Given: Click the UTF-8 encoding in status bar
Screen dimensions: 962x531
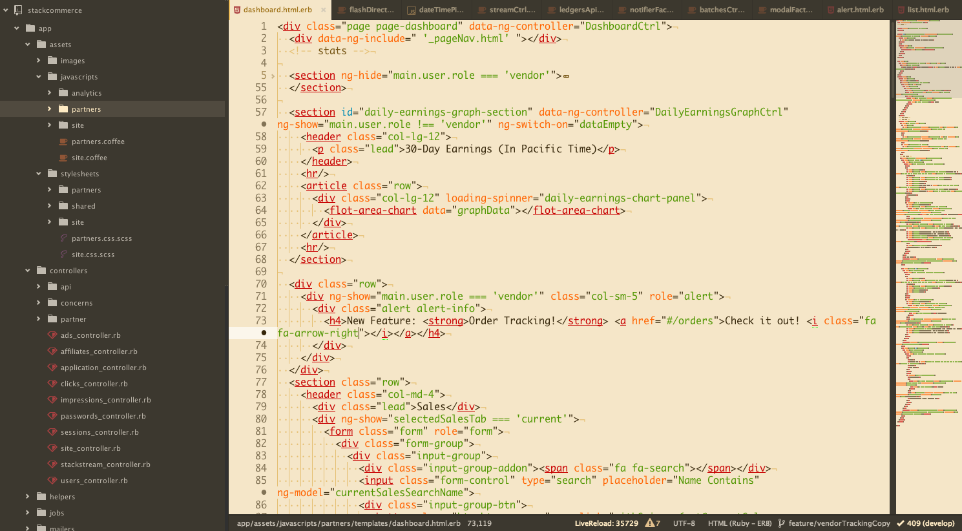Looking at the screenshot, I should point(684,523).
